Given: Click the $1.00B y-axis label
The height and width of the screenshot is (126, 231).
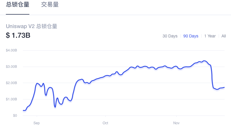Looking at the screenshot, I should click(x=11, y=99).
